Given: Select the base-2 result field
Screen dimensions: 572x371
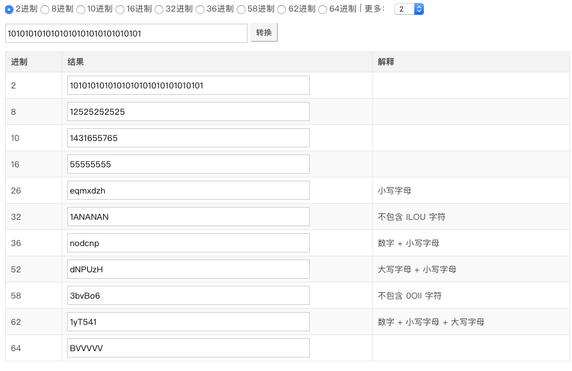Looking at the screenshot, I should click(x=188, y=85).
